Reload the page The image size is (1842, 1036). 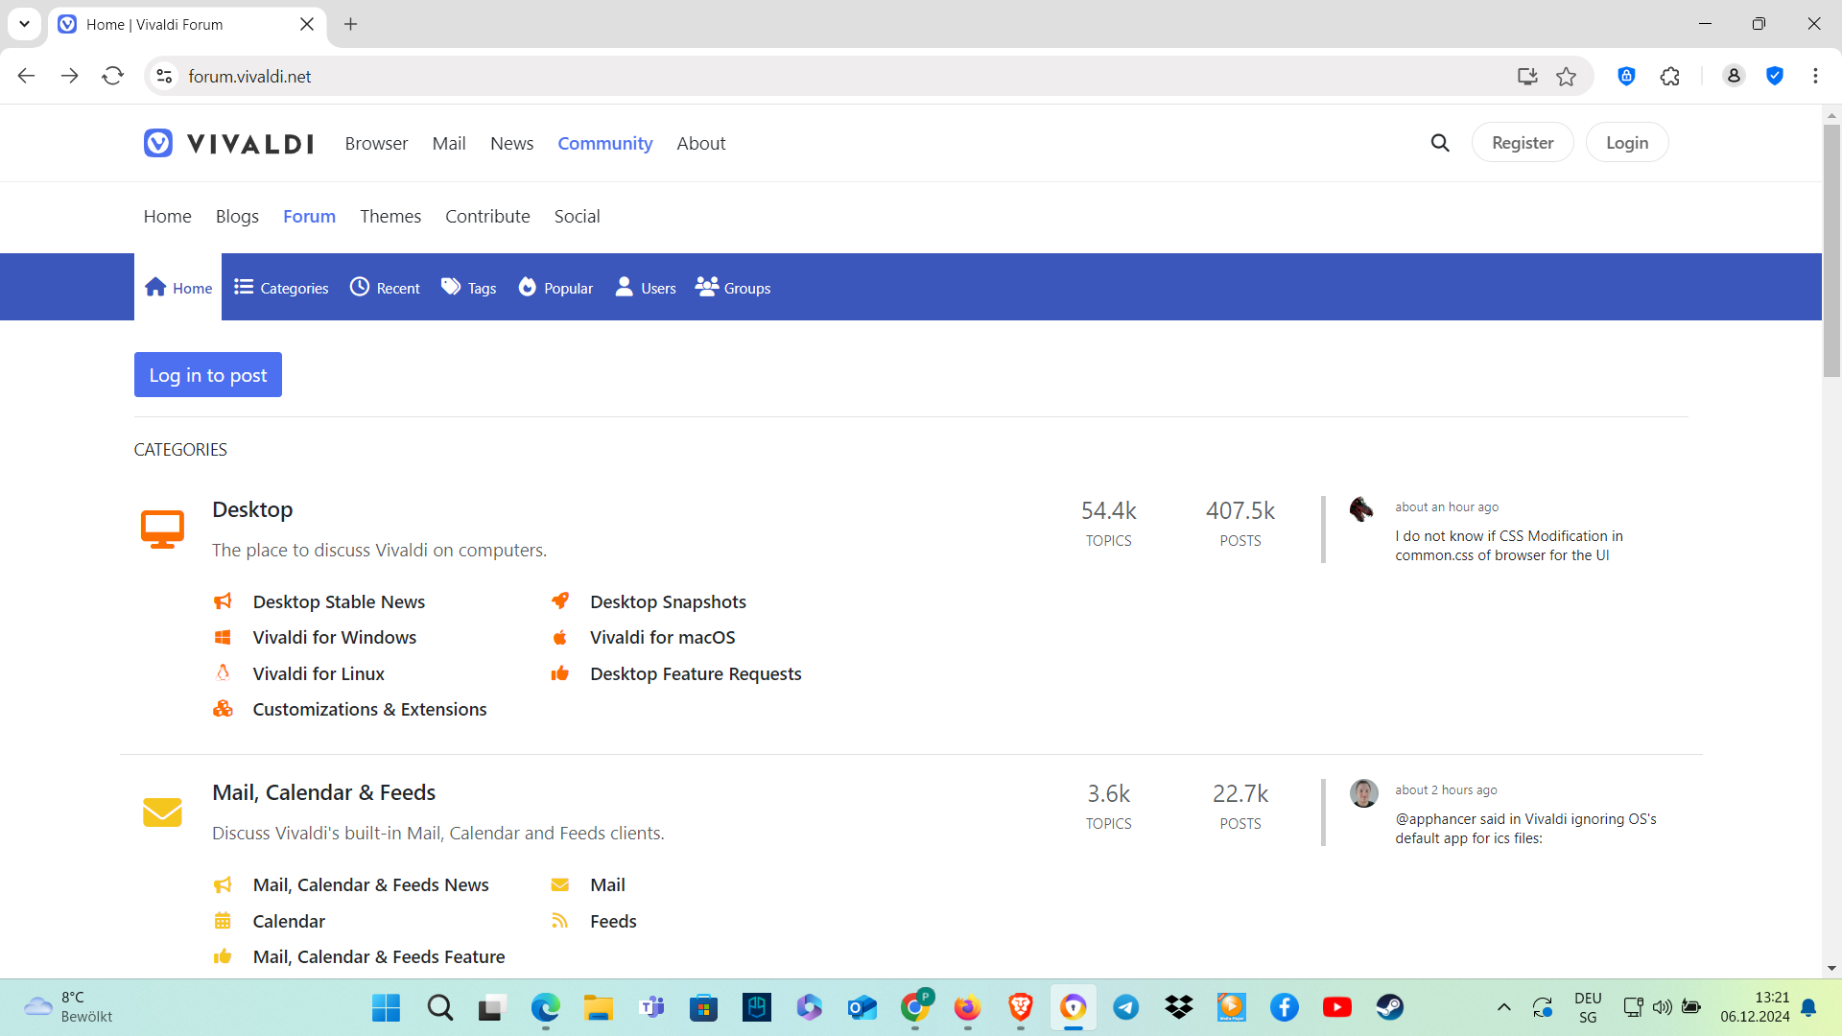tap(113, 76)
